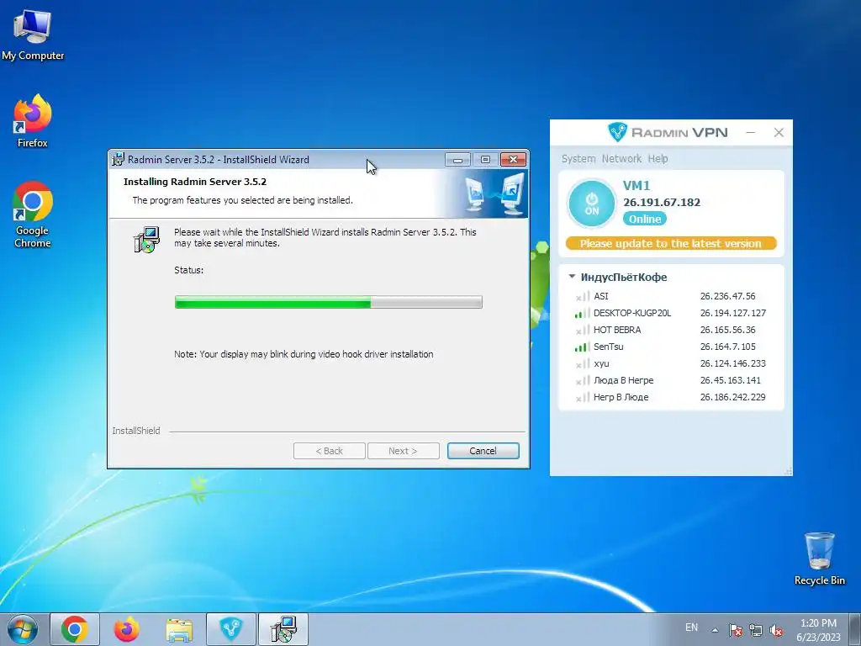Open My Computer desktop icon
861x646 pixels.
33,34
